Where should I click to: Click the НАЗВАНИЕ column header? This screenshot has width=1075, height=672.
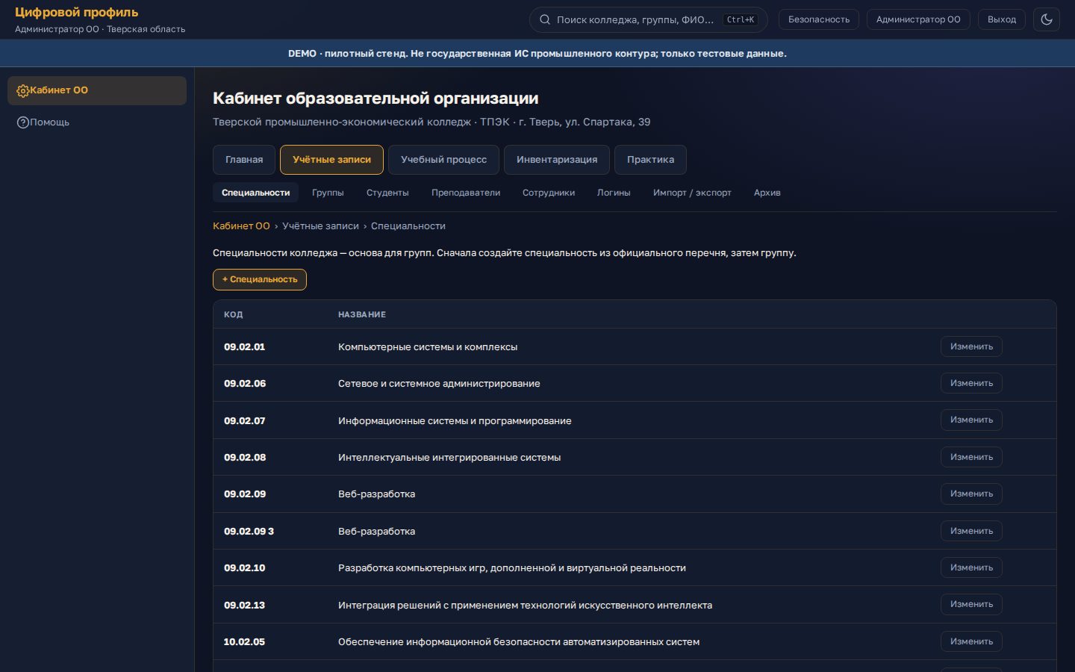coord(362,315)
